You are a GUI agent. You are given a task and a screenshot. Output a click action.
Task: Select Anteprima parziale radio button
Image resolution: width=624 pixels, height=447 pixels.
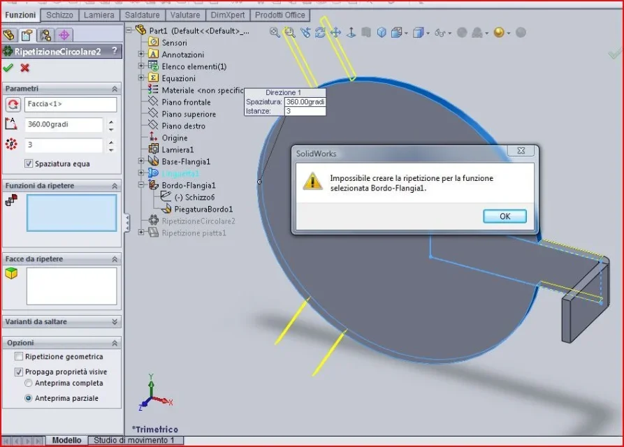coord(28,398)
